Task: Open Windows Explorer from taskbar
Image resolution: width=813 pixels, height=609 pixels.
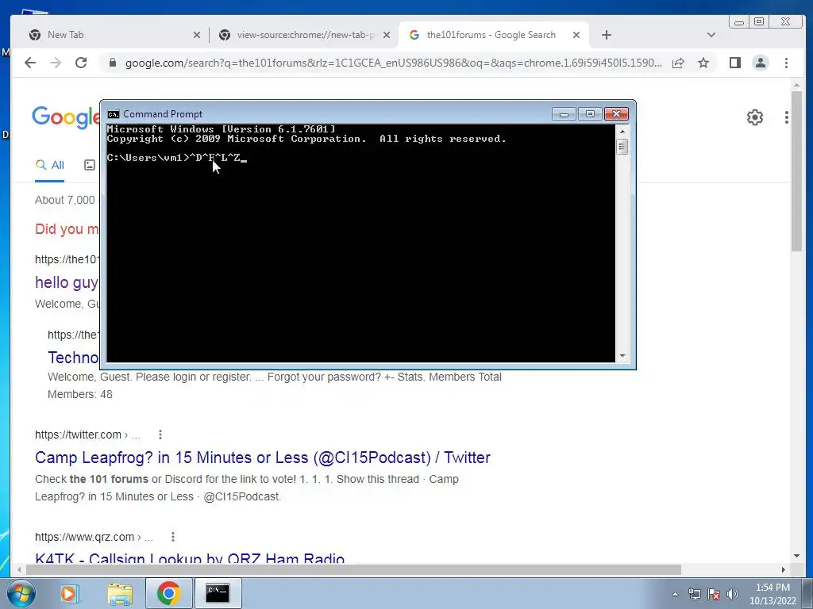Action: coord(120,593)
